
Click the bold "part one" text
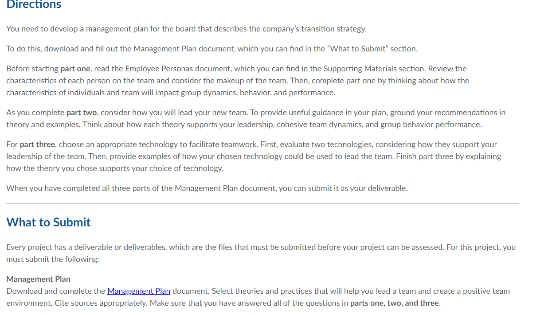75,69
